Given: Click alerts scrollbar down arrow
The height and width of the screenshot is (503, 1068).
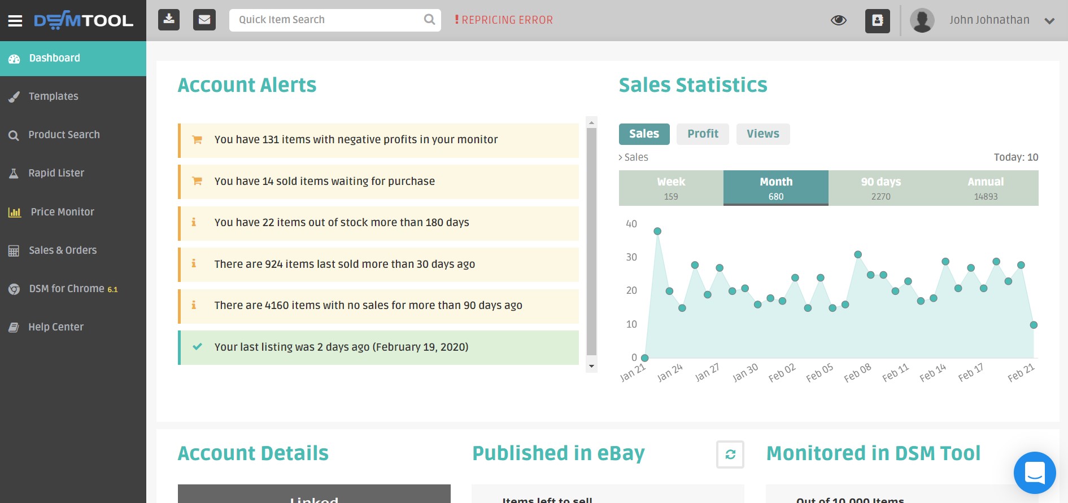Looking at the screenshot, I should coord(591,367).
